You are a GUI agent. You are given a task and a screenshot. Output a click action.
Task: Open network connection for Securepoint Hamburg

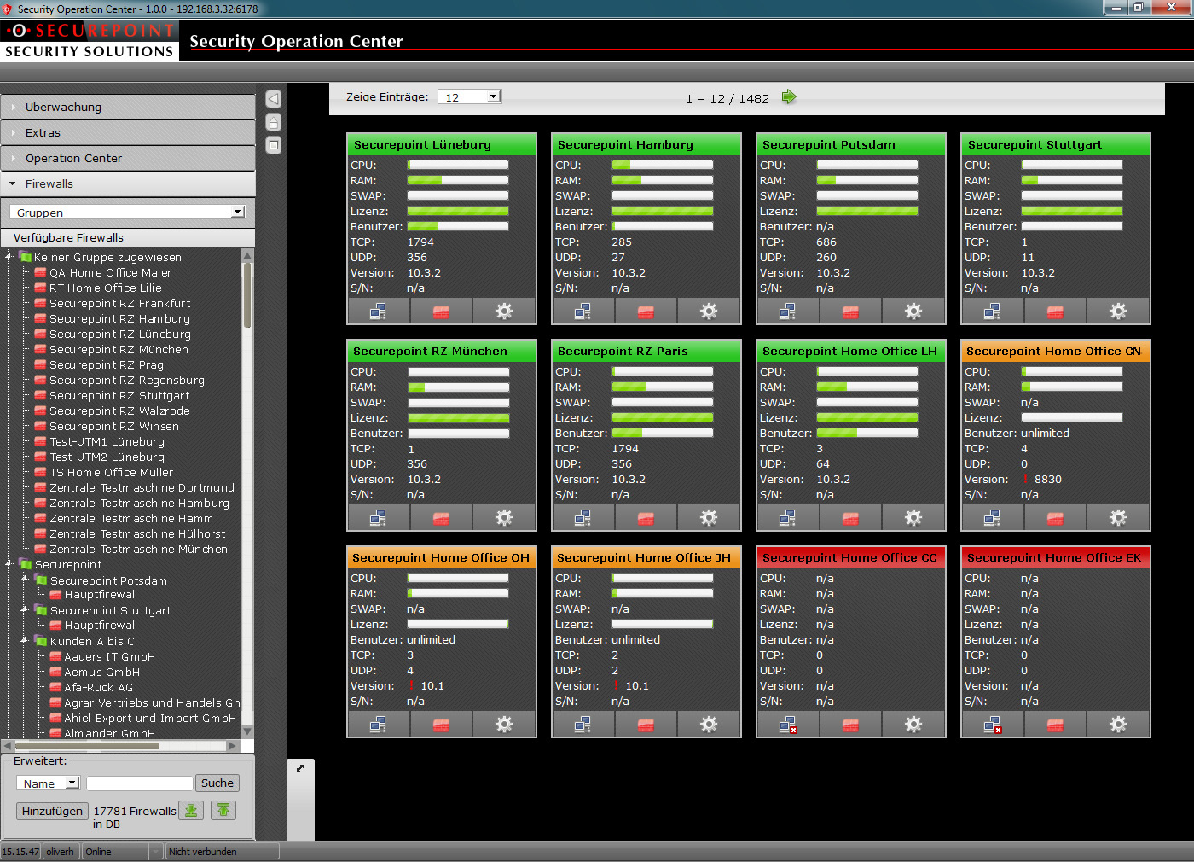coord(583,312)
